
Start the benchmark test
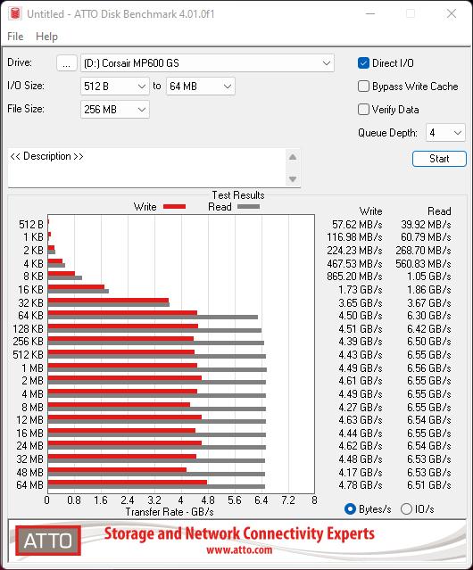coord(439,159)
